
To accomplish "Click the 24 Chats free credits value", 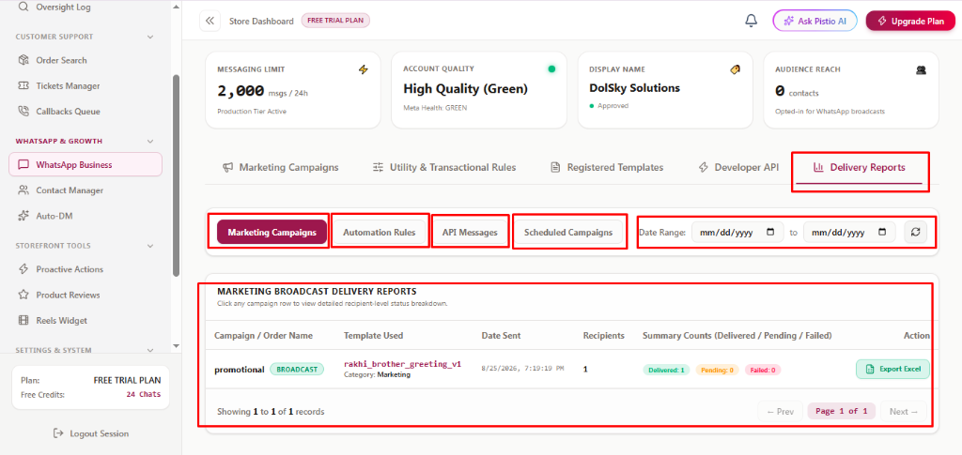I will point(144,394).
